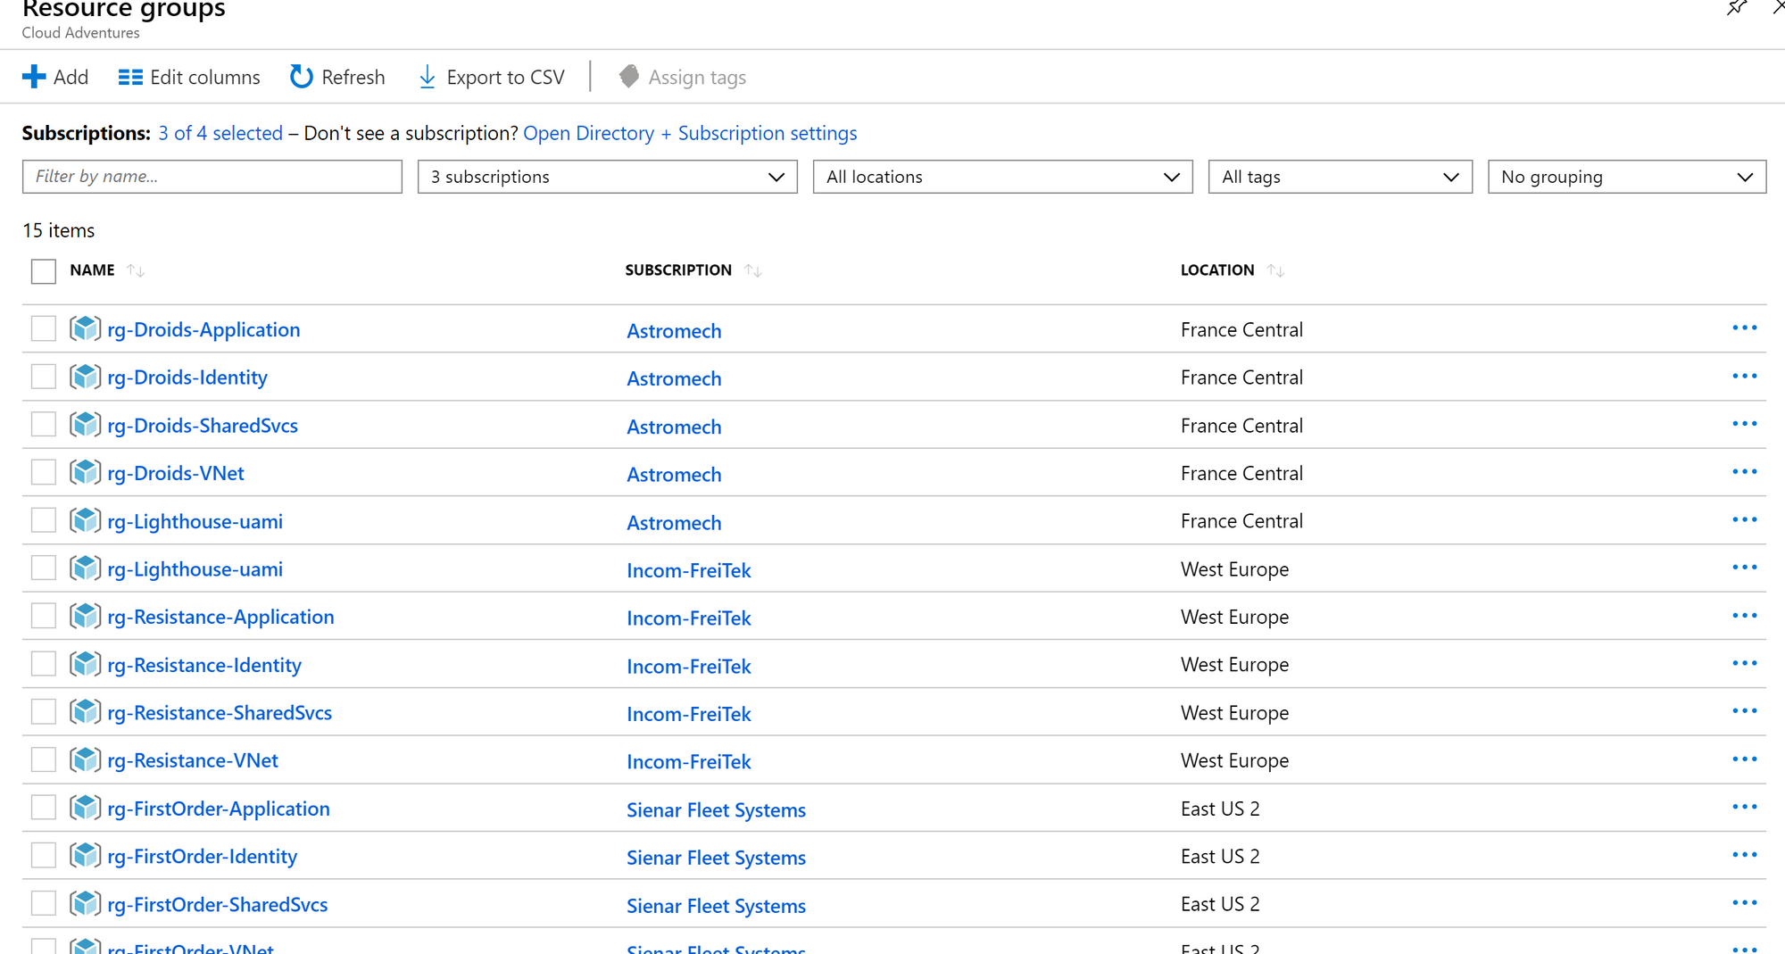Check rg-Resistance-VNet row checkbox
Image resolution: width=1785 pixels, height=954 pixels.
tap(44, 759)
